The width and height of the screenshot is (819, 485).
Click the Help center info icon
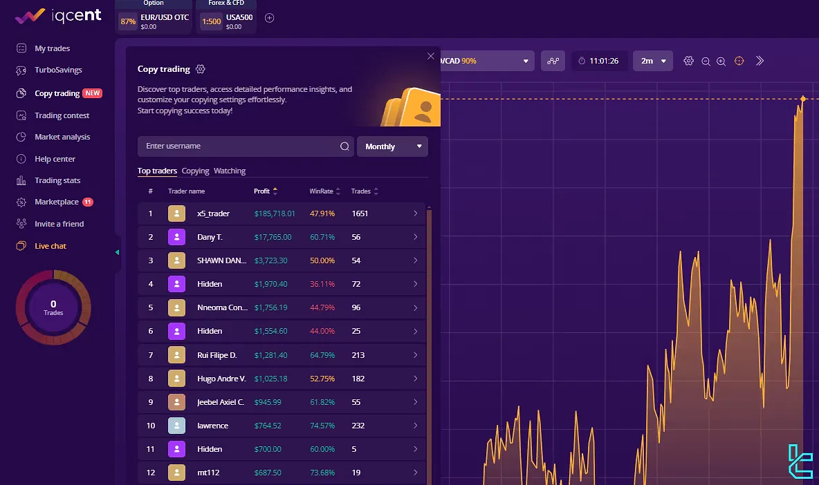point(21,159)
